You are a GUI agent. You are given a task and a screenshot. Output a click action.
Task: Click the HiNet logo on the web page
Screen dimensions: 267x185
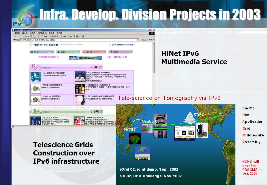tap(38, 45)
